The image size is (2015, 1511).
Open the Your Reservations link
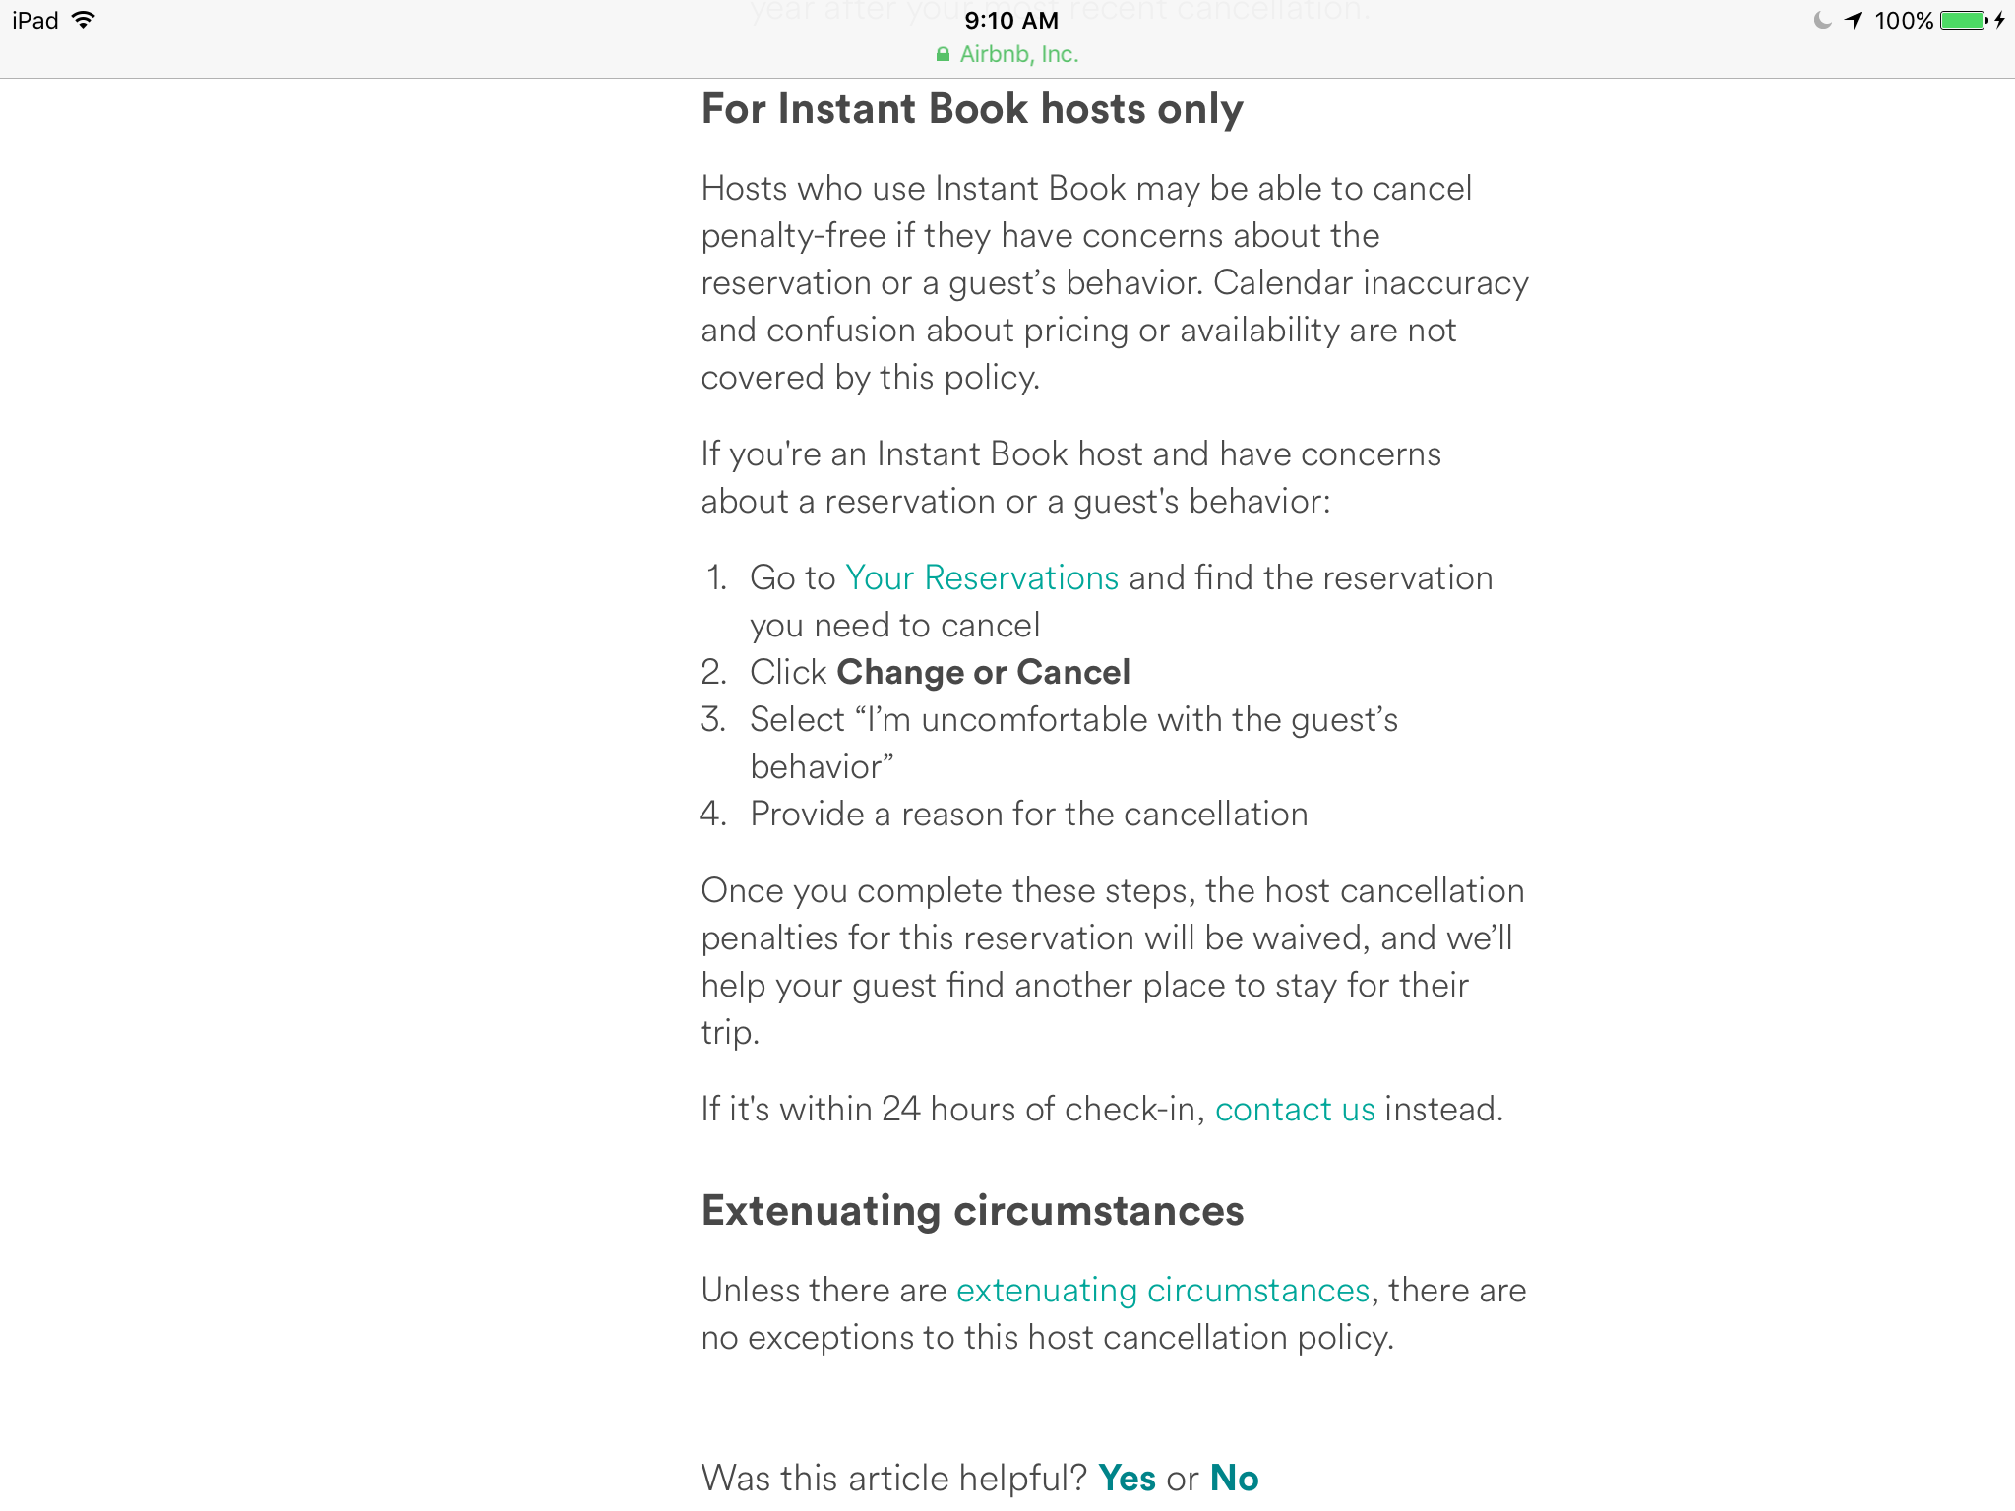(x=982, y=577)
